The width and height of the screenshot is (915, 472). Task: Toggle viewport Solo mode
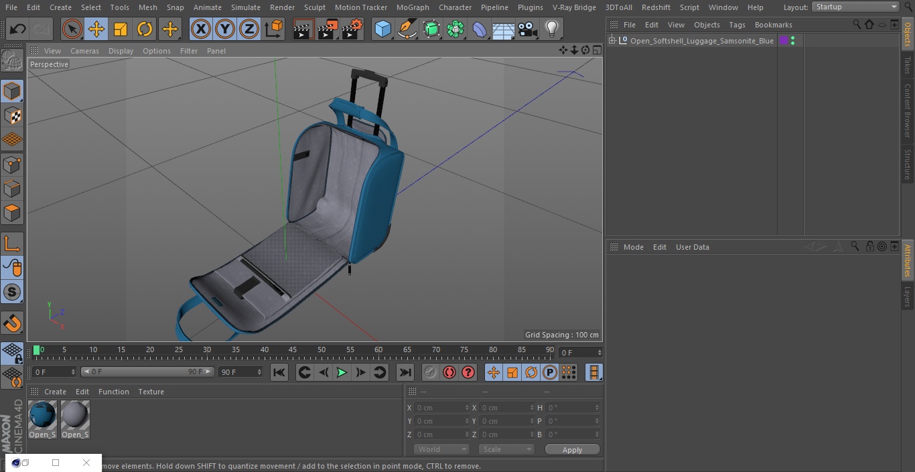point(12,293)
